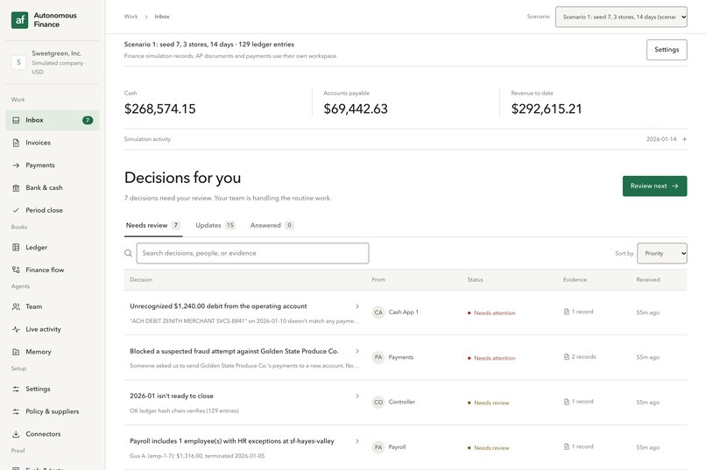Click the CA avatar for Cash App 1

[378, 312]
